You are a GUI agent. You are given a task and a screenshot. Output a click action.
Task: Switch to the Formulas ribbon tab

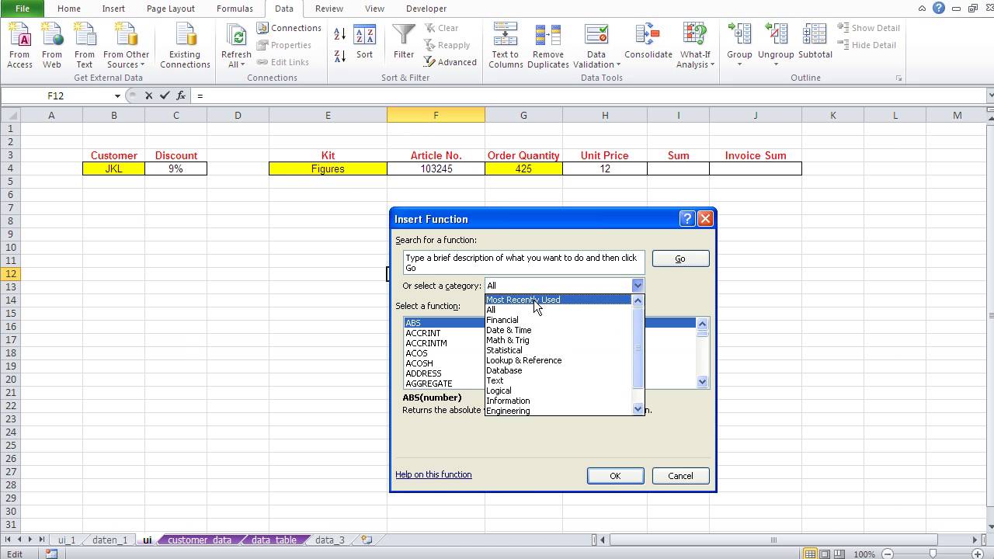coord(235,9)
